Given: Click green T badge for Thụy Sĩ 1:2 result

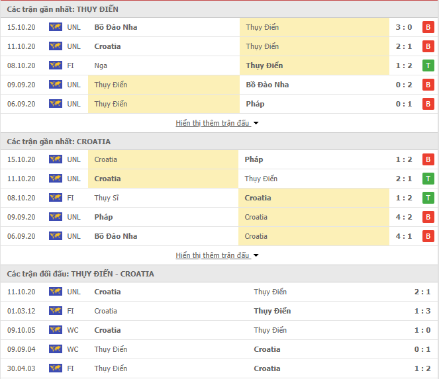Looking at the screenshot, I should click(428, 198).
